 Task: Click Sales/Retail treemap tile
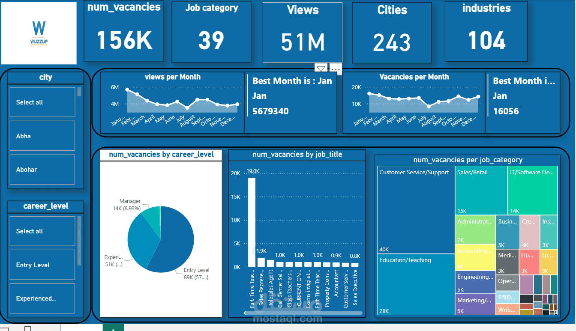[x=481, y=191]
